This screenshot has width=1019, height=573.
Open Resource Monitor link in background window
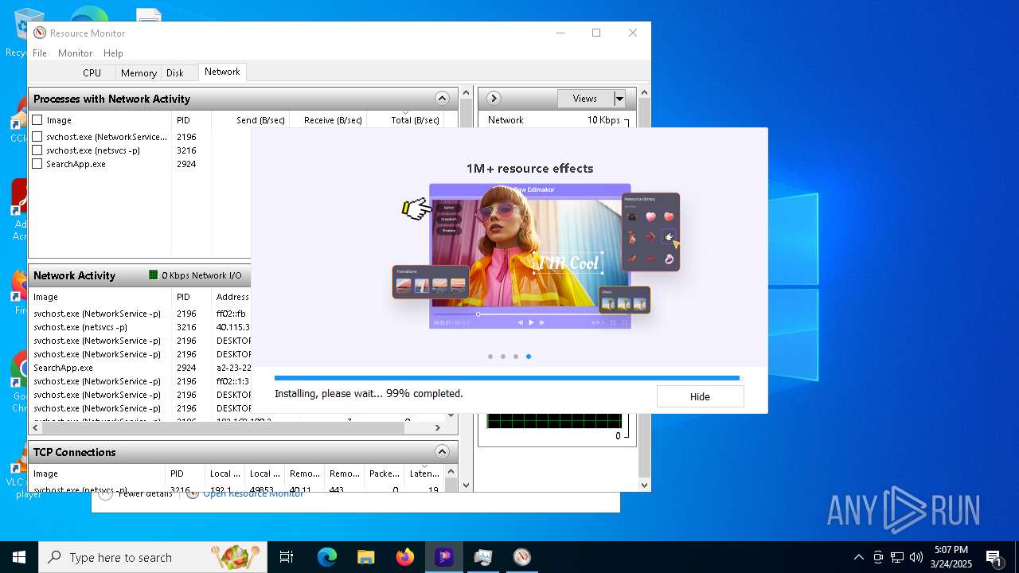[253, 494]
